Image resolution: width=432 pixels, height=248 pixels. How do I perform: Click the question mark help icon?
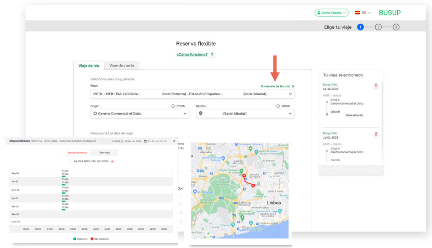pyautogui.click(x=212, y=54)
